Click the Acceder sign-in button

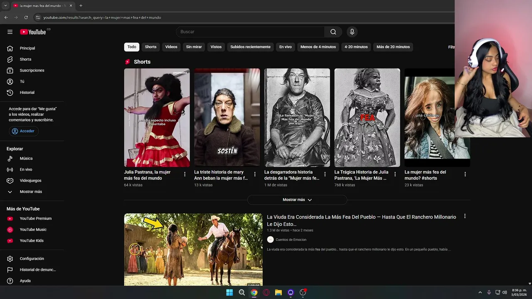tap(23, 131)
